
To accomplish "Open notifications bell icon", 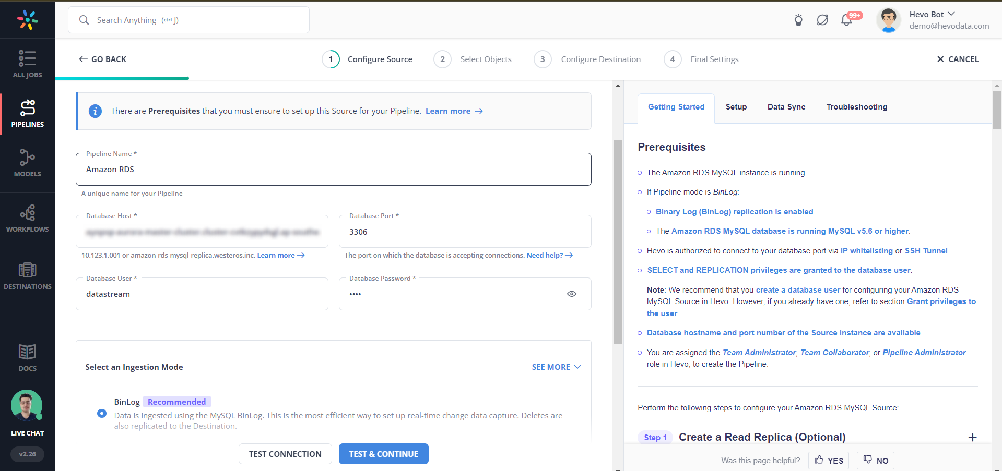I will (x=846, y=20).
